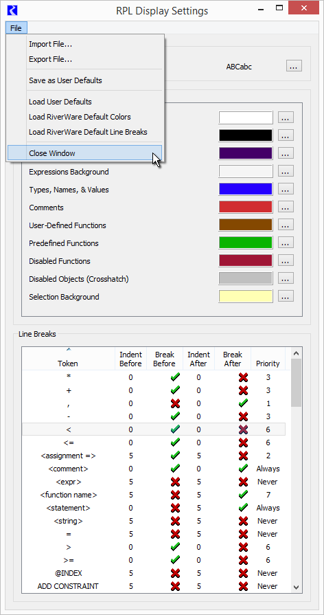Click Priority Never for @INDEX row
The width and height of the screenshot is (324, 615).
tap(268, 573)
